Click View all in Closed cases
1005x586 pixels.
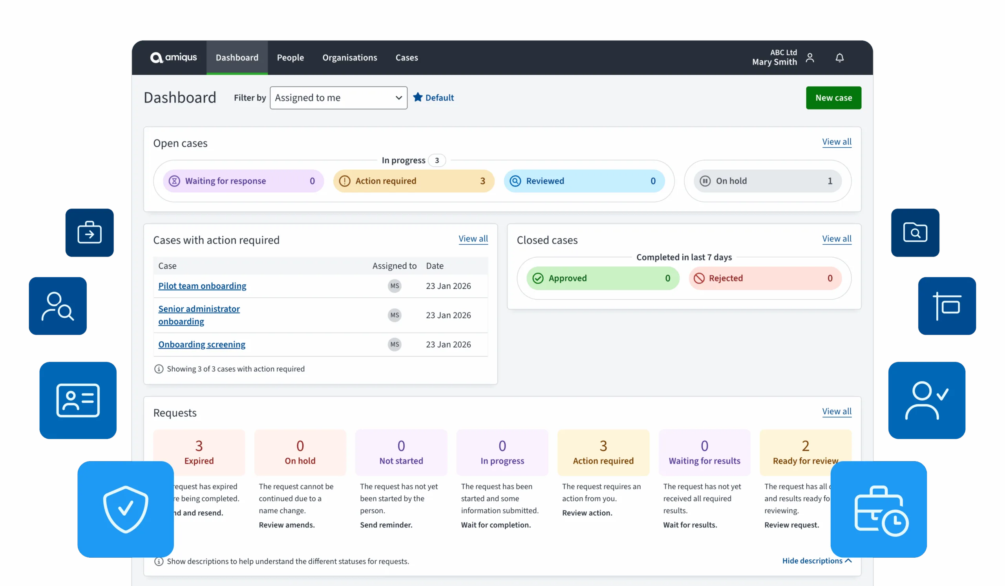point(836,238)
